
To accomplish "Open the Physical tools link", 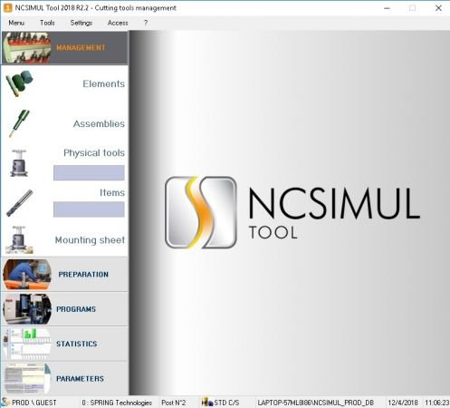I will [x=94, y=153].
